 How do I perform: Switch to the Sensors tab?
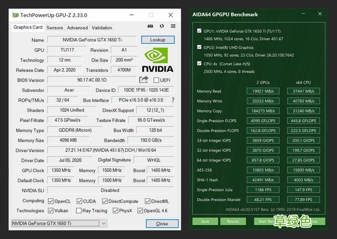pyautogui.click(x=55, y=28)
